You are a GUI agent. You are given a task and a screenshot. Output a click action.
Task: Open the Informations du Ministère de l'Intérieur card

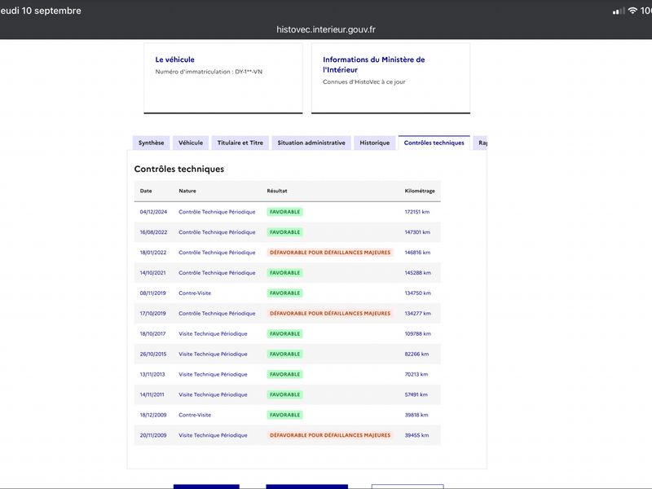point(391,78)
